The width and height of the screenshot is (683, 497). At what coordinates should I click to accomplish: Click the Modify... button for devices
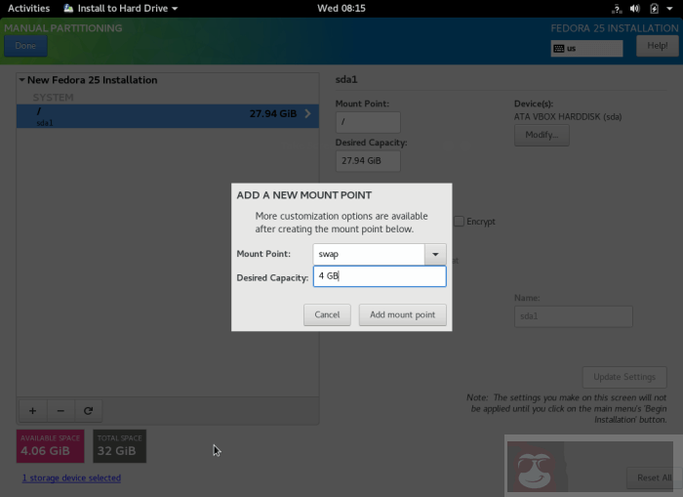click(x=542, y=135)
